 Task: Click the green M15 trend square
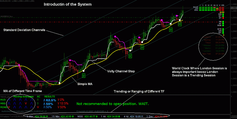223,29
